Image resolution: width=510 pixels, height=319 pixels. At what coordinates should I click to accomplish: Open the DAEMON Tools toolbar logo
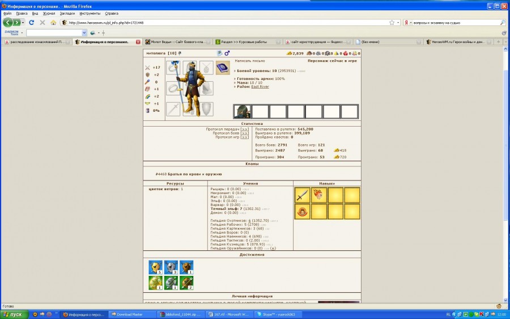[x=11, y=32]
